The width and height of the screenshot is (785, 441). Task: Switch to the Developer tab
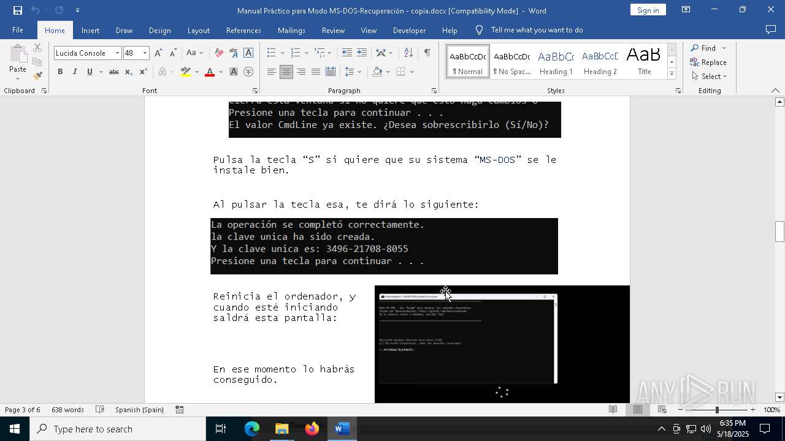tap(409, 30)
